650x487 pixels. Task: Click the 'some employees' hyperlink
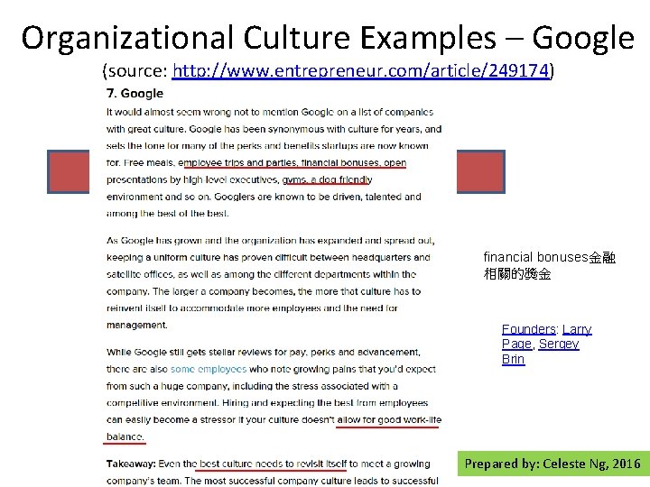[209, 369]
